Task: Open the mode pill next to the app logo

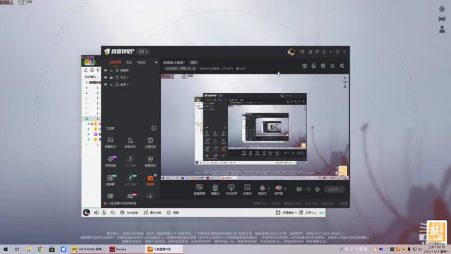Action: 143,51
